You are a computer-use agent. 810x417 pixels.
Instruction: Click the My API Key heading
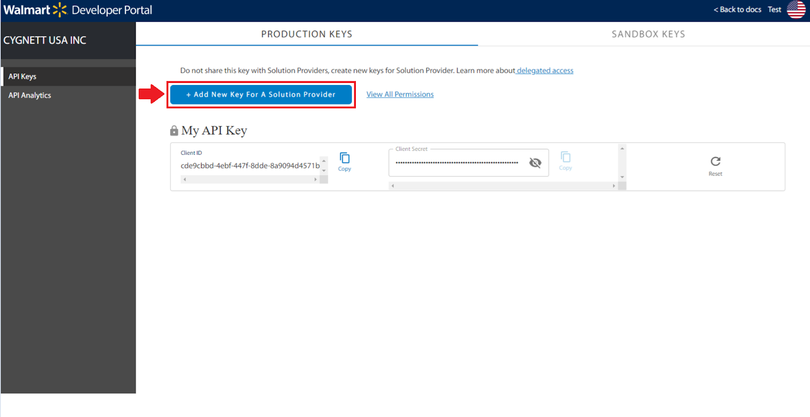point(214,131)
